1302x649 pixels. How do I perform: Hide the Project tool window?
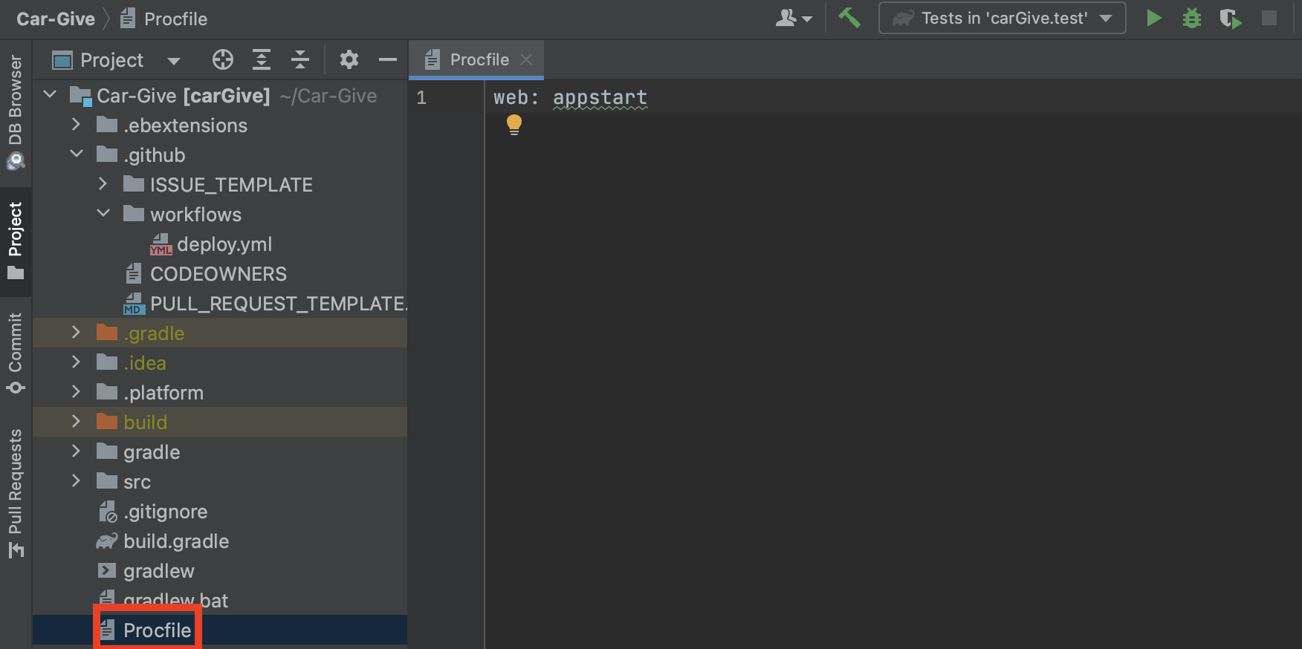388,59
